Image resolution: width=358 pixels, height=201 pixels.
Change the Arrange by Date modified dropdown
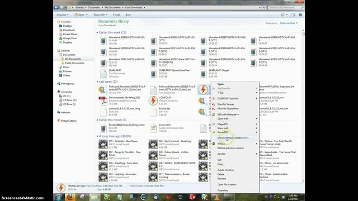pos(289,23)
